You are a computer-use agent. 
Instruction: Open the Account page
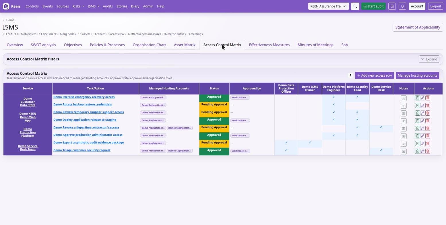[417, 6]
